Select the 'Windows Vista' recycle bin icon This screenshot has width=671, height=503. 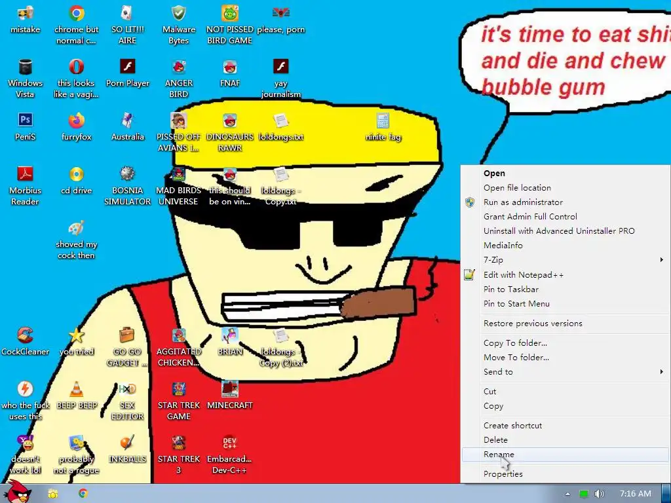(25, 79)
